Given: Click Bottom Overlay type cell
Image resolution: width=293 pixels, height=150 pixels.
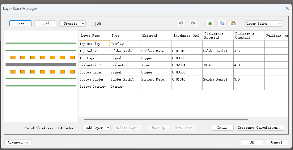Looking at the screenshot, I should coord(125,86).
